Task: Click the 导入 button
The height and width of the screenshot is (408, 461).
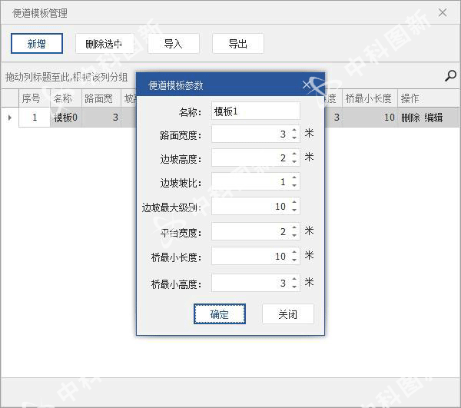Action: 173,44
